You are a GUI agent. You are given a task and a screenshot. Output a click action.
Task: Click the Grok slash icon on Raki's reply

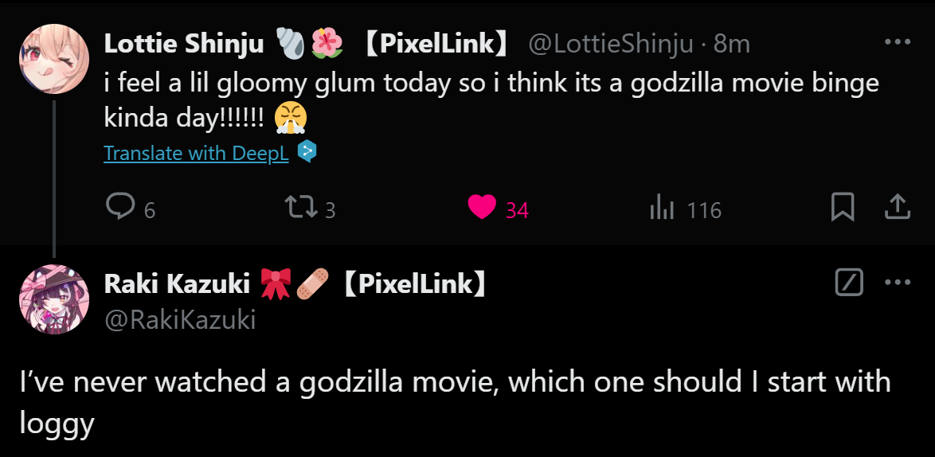pyautogui.click(x=849, y=282)
